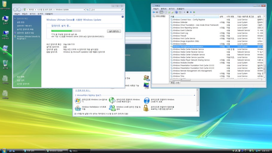Viewport: 272px width, 153px height.
Task: Click forward arrow in Services toolbar
Action: 157,12
